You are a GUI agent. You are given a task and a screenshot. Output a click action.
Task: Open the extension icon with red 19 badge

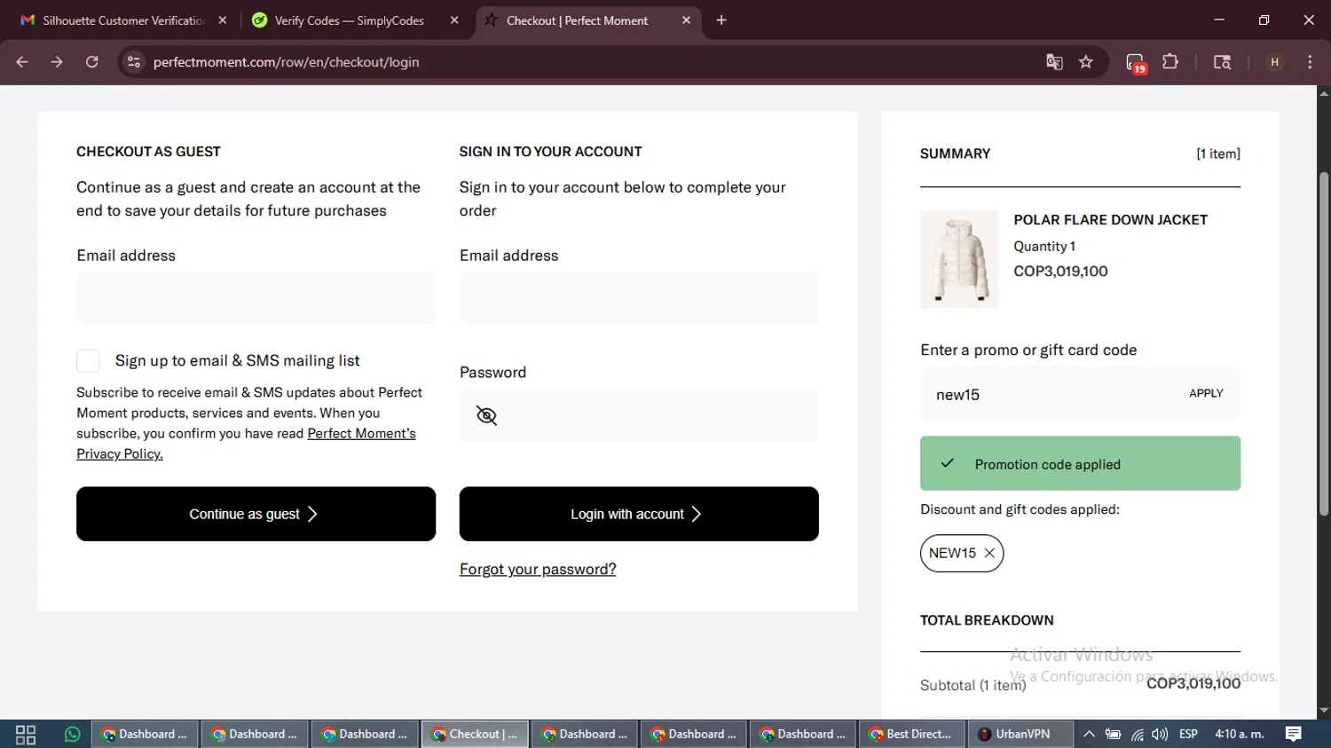1136,63
